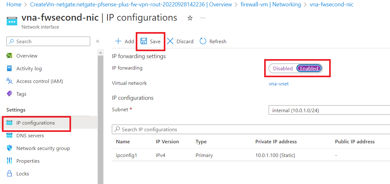Screen dimensions: 390x184
Task: Open the DNS servers menu item
Action: coord(30,136)
